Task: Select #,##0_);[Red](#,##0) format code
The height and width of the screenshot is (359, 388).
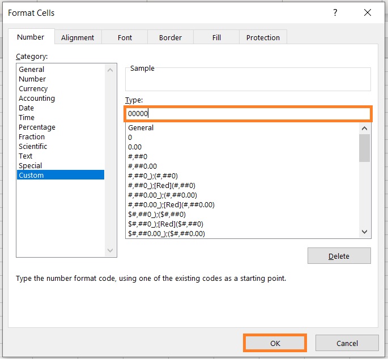Action: 242,186
